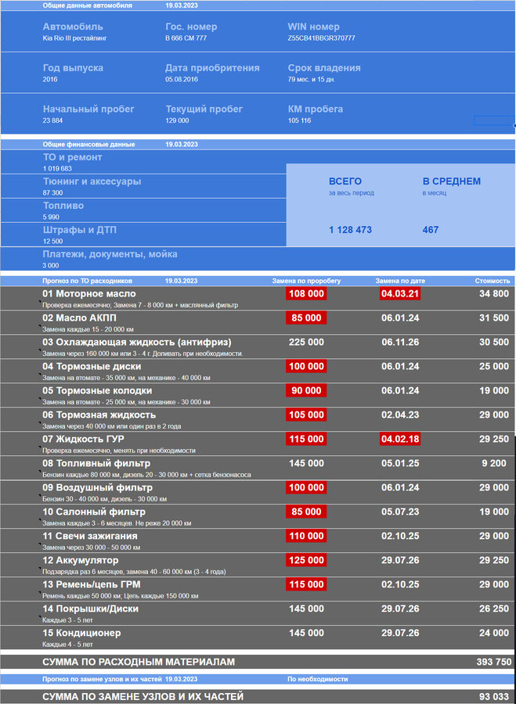The width and height of the screenshot is (516, 704).
Task: Select brake fluid mileage 105 000
Action: [x=306, y=415]
